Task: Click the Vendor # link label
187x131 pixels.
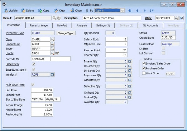Action: (11, 75)
